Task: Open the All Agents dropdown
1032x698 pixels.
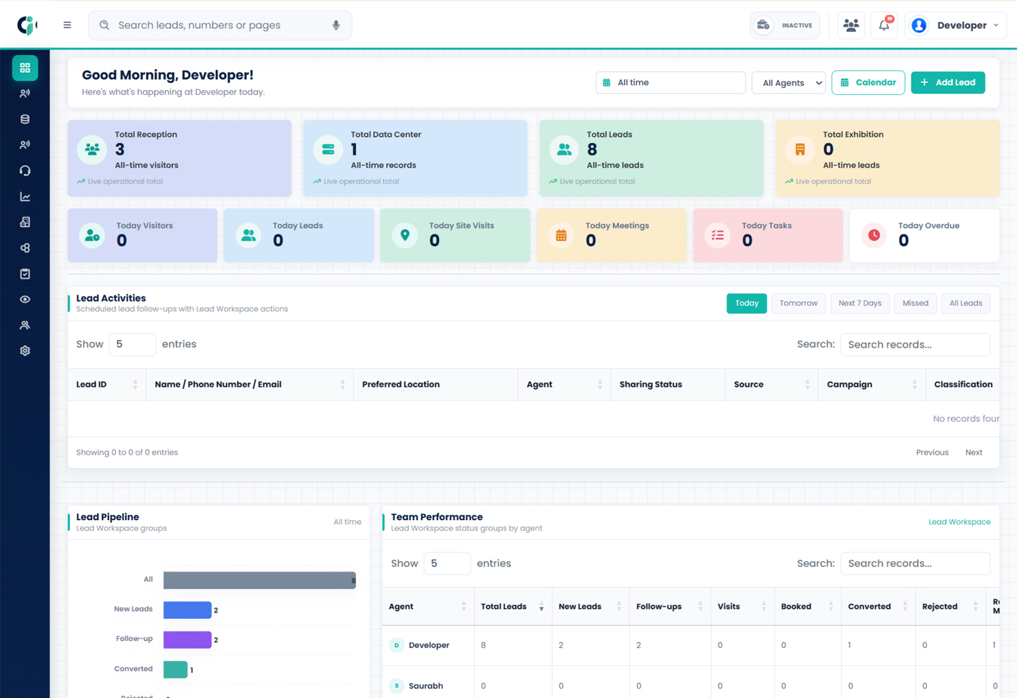Action: point(789,82)
